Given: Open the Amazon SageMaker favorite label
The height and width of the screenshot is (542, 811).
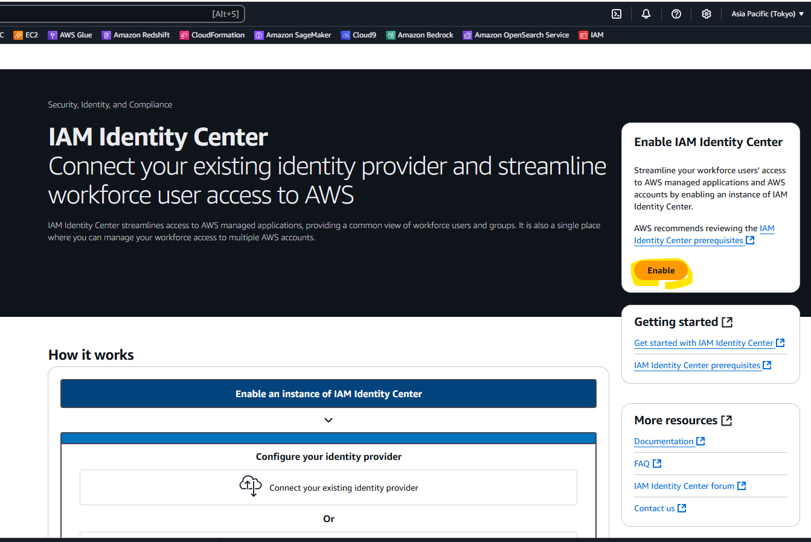Looking at the screenshot, I should coord(299,35).
